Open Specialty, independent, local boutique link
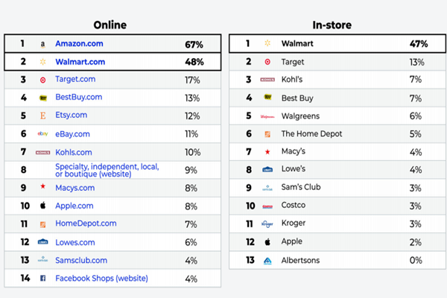Image resolution: width=447 pixels, height=298 pixels. point(107,171)
